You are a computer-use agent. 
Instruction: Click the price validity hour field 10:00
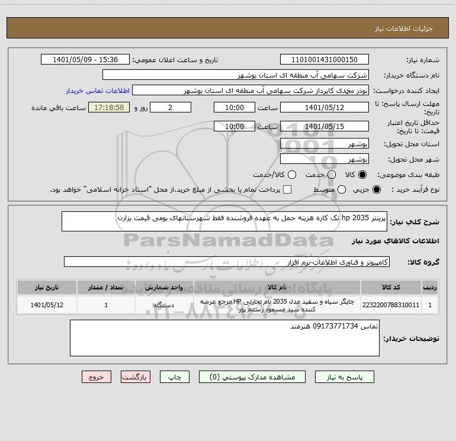pos(235,126)
